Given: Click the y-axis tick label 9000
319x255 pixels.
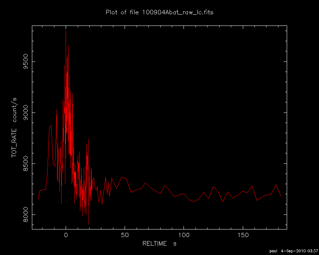Looking at the screenshot, I should [26, 112].
